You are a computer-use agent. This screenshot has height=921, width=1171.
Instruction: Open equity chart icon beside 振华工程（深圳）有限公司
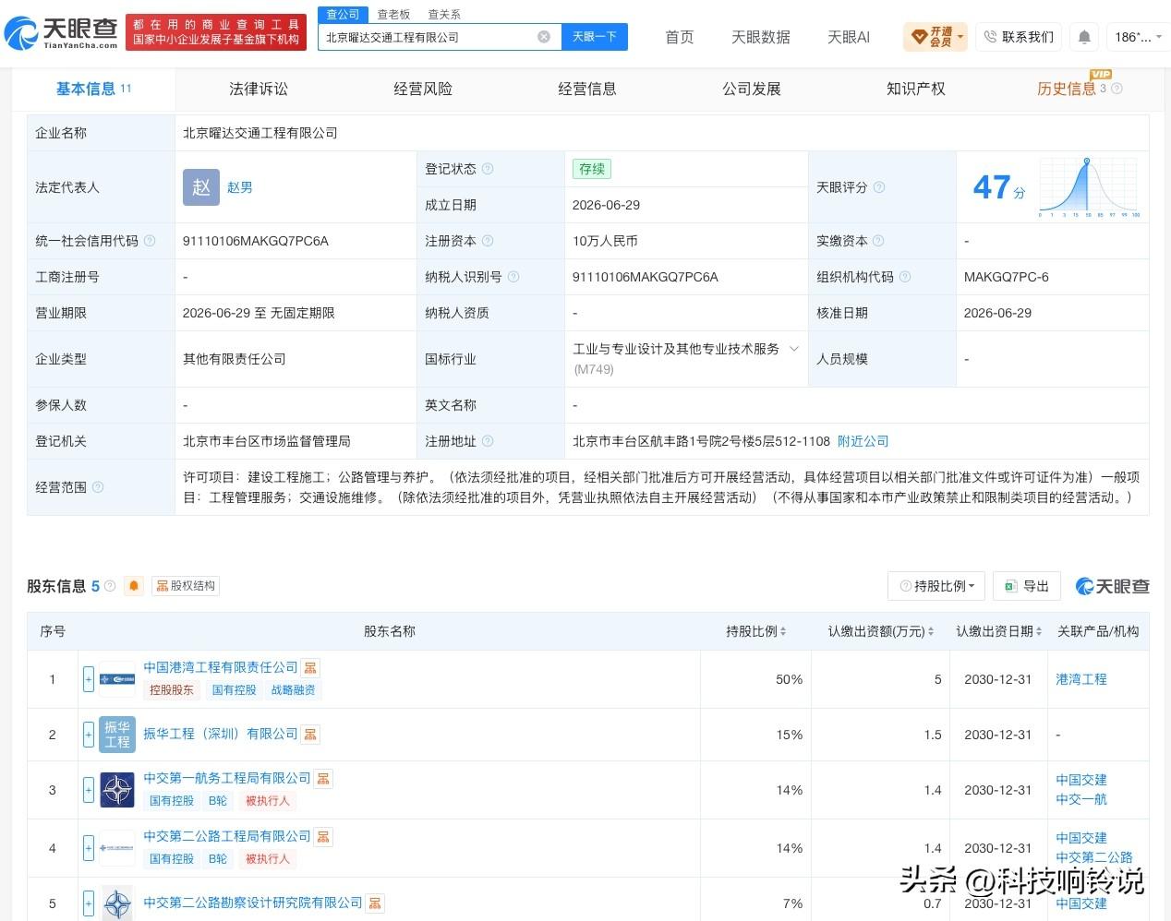point(310,735)
